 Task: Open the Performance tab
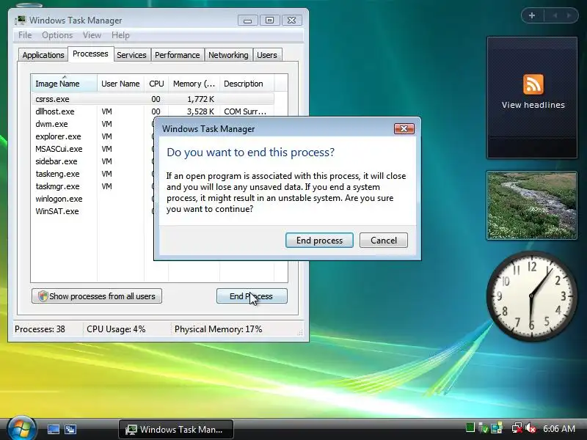(177, 55)
